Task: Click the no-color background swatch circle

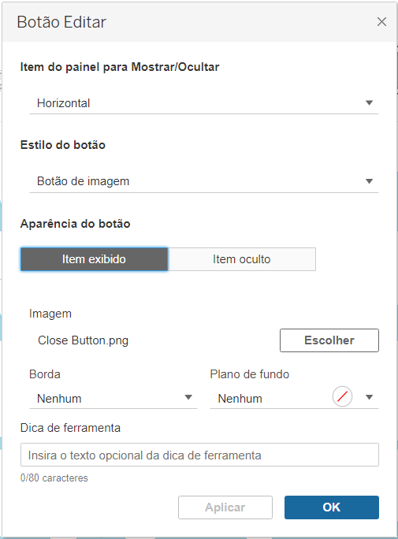Action: click(342, 396)
